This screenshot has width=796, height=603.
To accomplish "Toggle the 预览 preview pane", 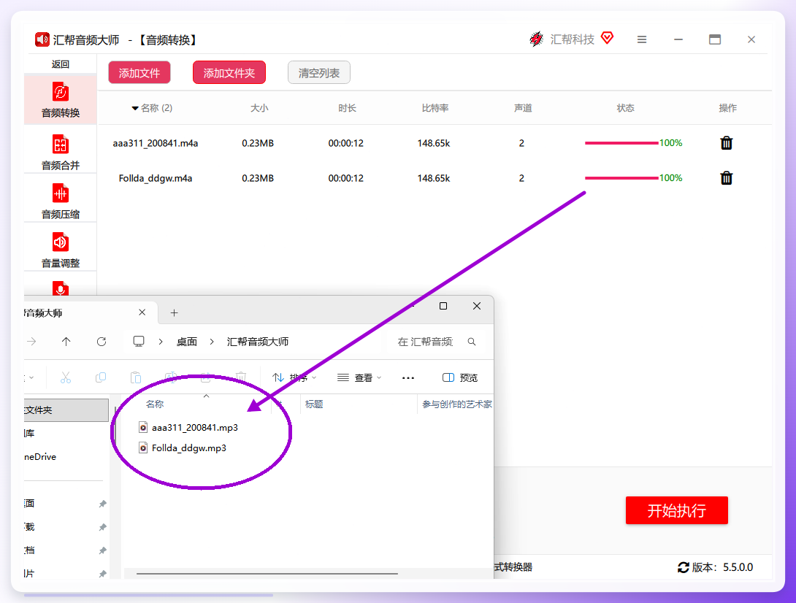I will 460,377.
